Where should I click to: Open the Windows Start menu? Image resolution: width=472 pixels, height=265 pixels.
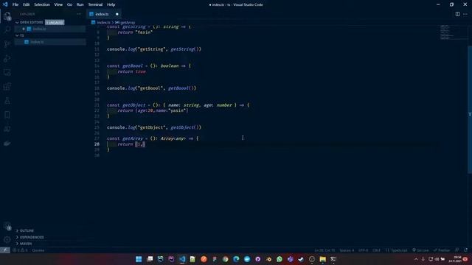click(x=139, y=259)
